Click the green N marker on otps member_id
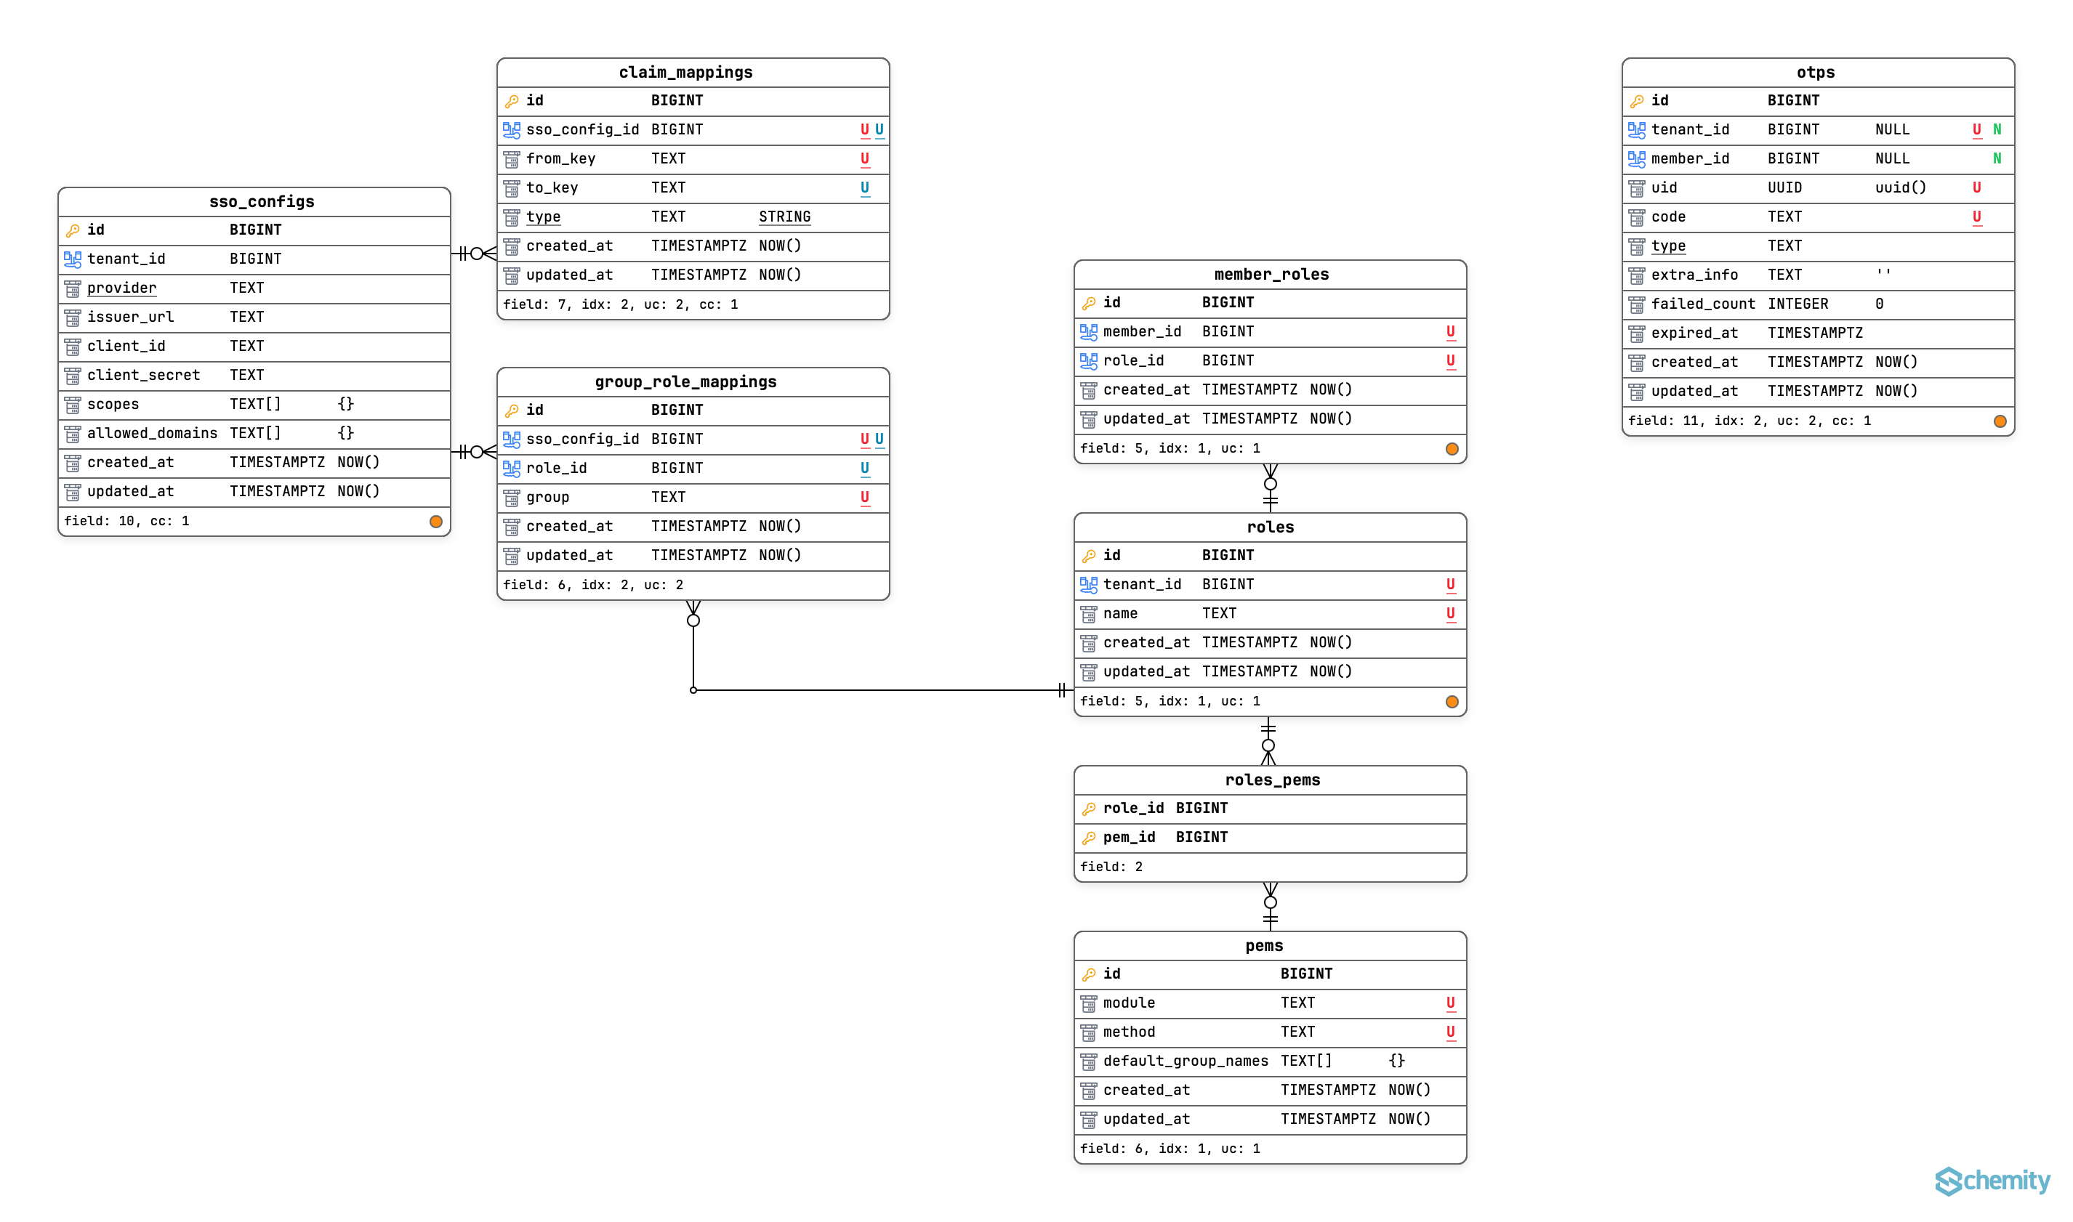This screenshot has width=2073, height=1222. tap(1997, 159)
